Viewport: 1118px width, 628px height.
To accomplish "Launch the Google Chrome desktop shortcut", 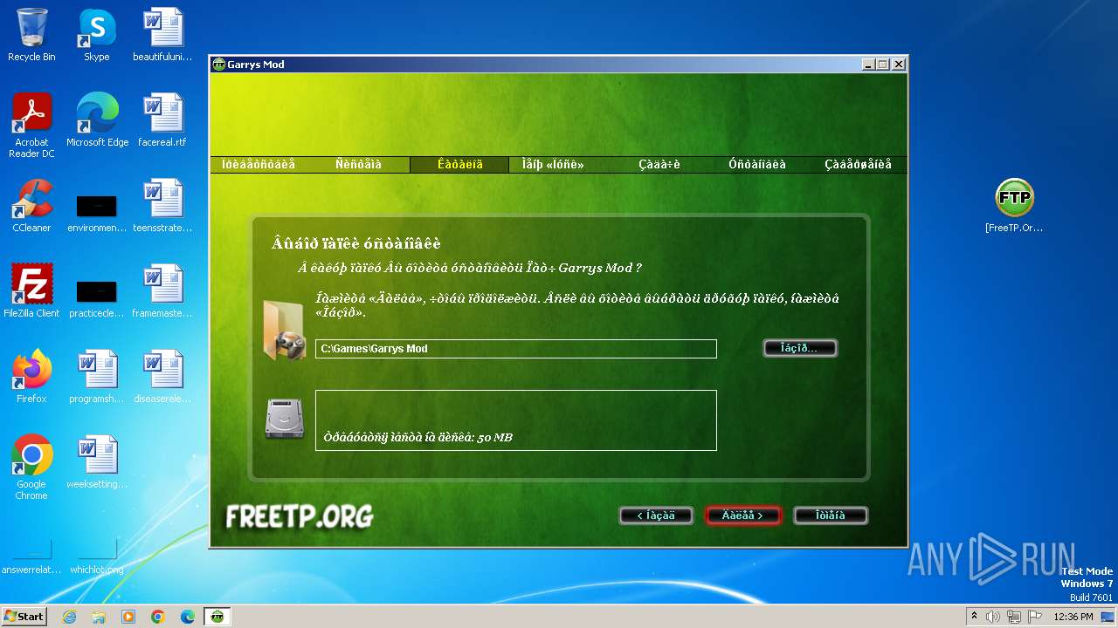I will point(31,468).
